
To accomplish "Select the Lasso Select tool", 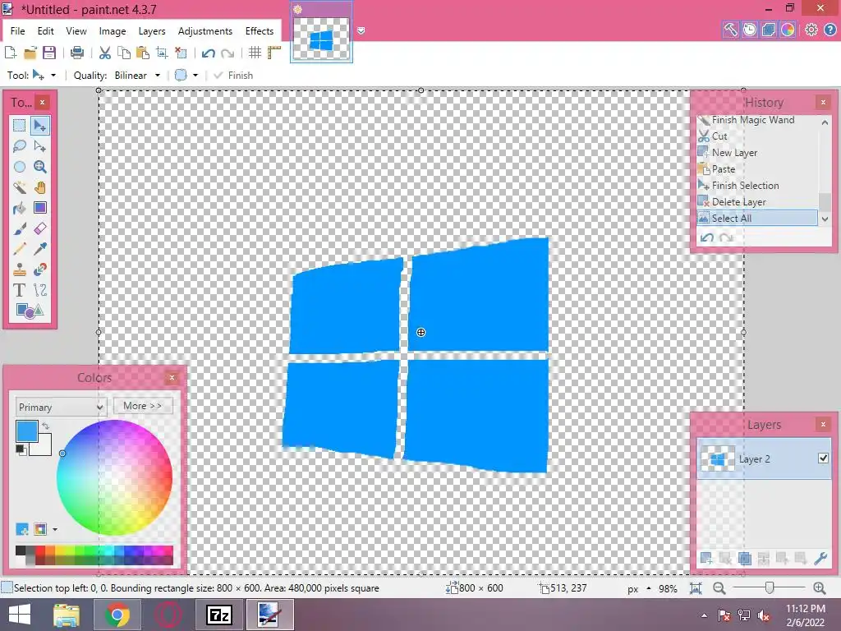I will (20, 146).
